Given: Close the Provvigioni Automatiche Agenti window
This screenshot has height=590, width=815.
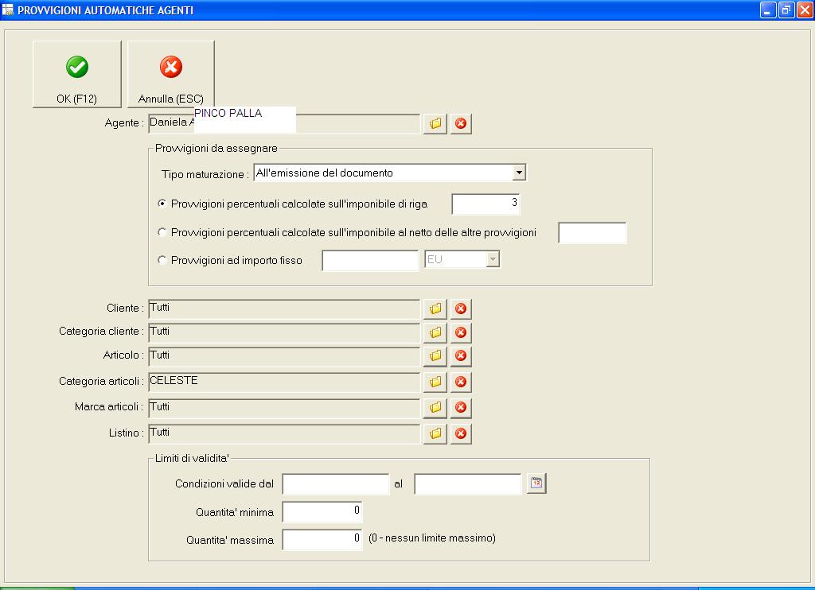Looking at the screenshot, I should (x=805, y=10).
